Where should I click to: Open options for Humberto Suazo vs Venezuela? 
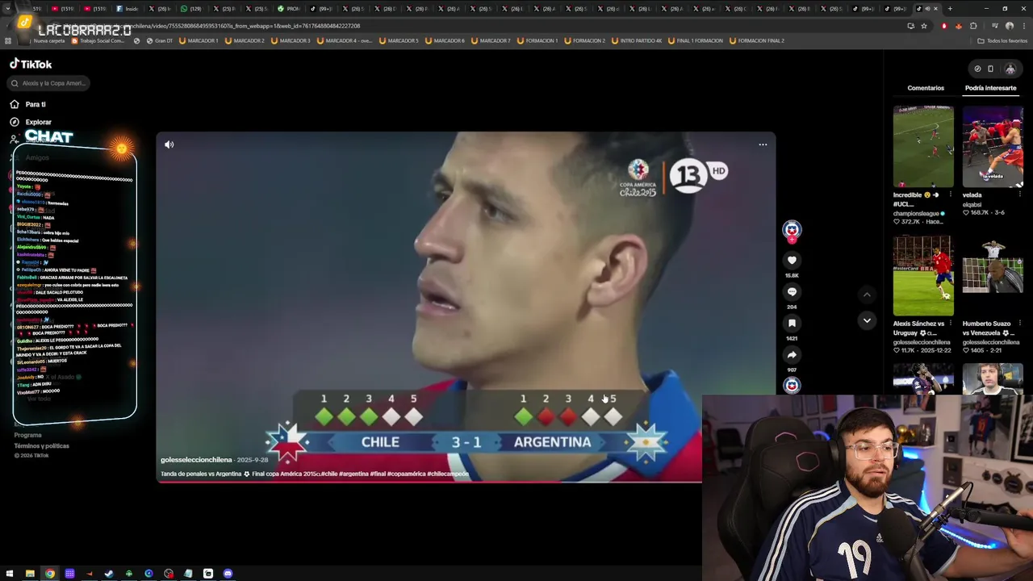coord(1019,324)
